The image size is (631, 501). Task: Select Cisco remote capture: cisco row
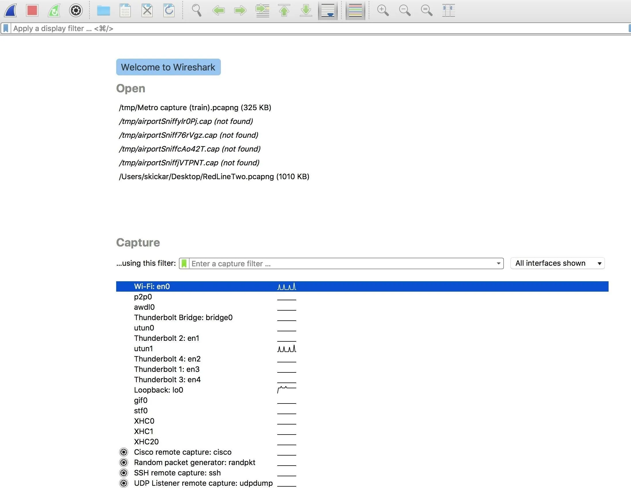tap(362, 452)
